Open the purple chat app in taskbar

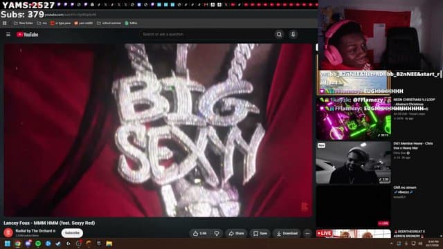[28, 243]
